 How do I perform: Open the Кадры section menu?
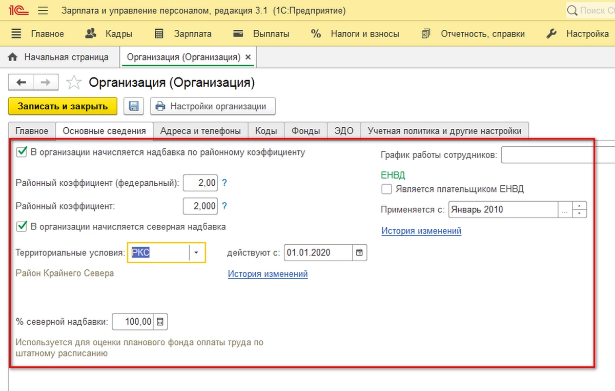pos(109,34)
